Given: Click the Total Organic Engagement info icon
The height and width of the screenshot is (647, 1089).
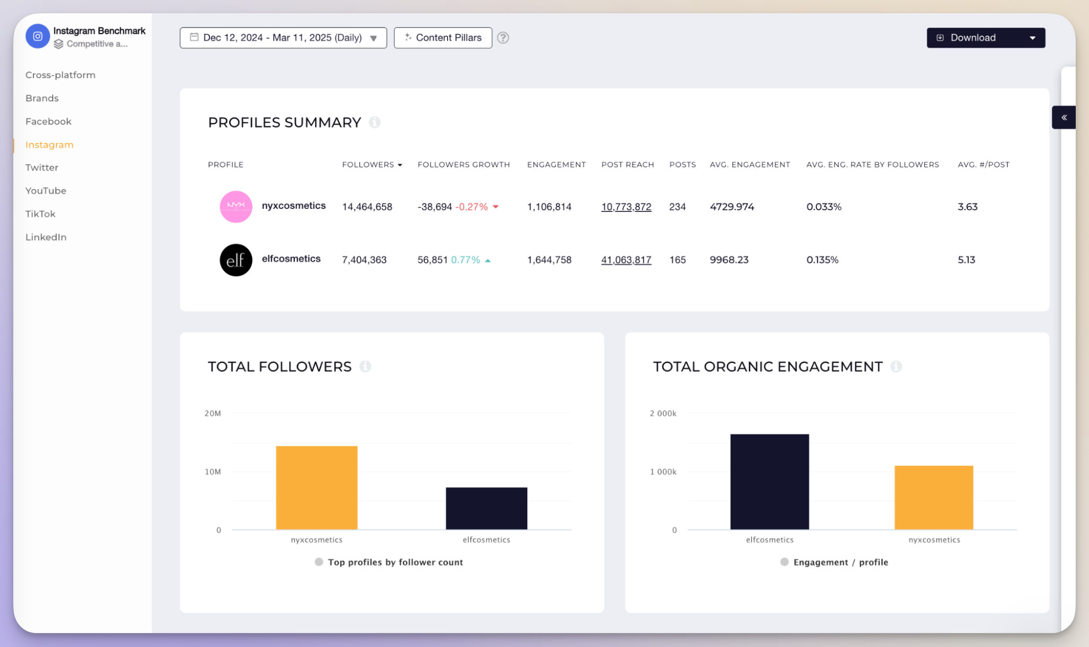Looking at the screenshot, I should pyautogui.click(x=896, y=367).
